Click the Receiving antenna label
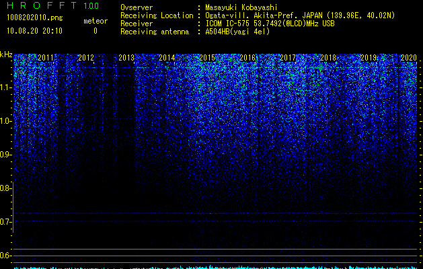The height and width of the screenshot is (269, 423). [155, 32]
